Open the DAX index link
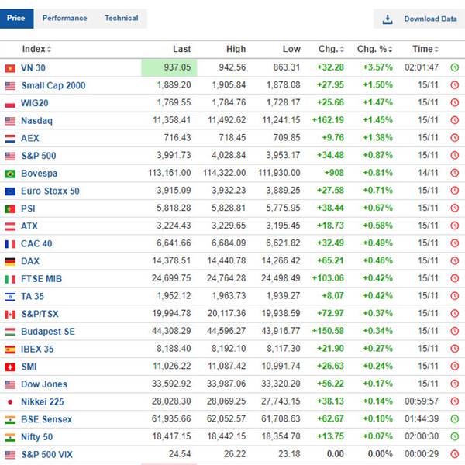Screen dimensions: 465x465 [x=30, y=261]
